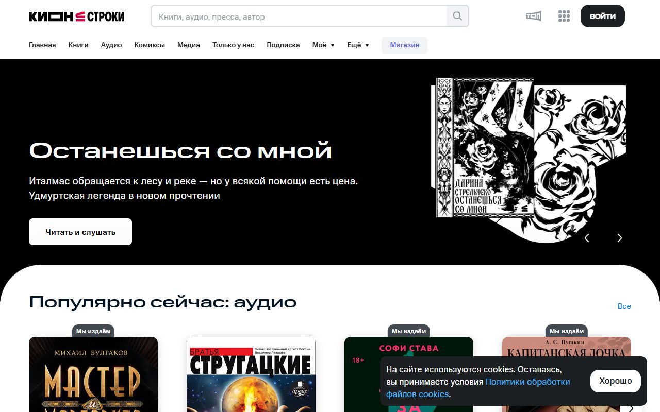Open Братья Стругацкие audiobook cover

tap(251, 374)
